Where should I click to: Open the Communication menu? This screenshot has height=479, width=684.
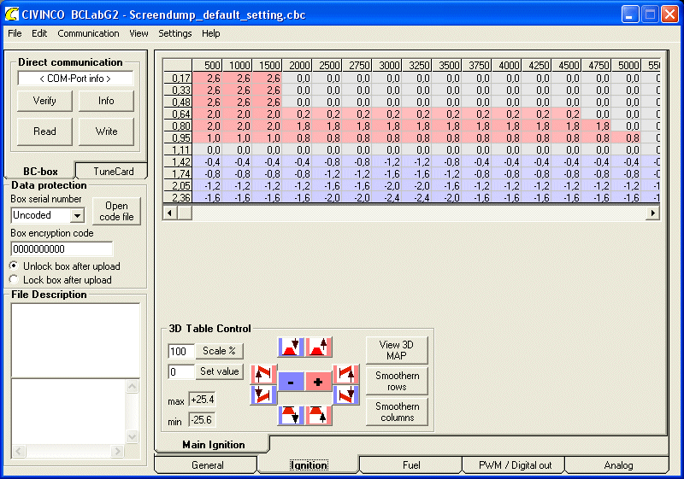88,33
